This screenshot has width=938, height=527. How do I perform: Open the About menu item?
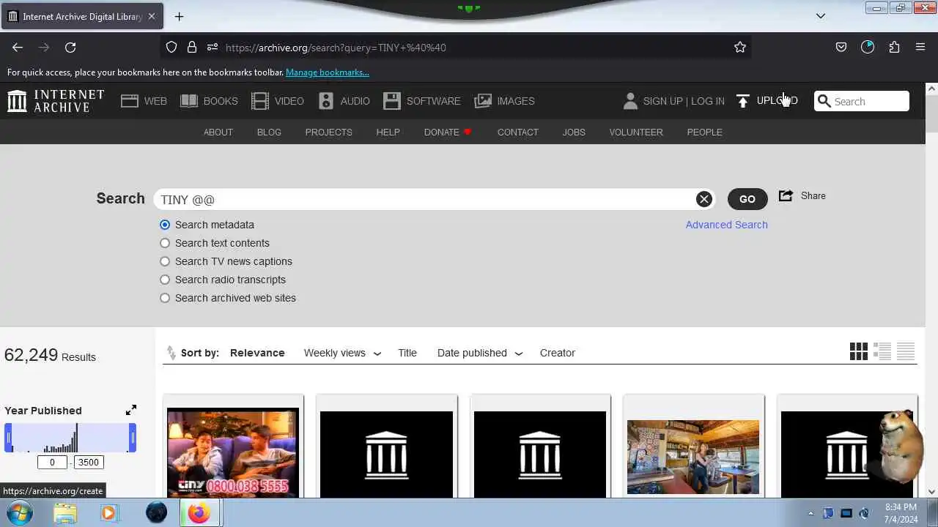point(218,132)
